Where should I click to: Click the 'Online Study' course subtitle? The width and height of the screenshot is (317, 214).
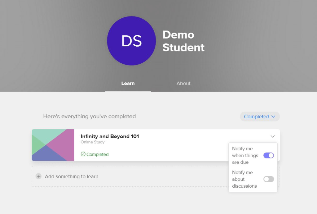click(x=92, y=142)
